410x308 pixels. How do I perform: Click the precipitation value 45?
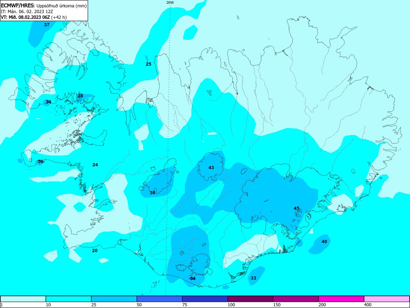(296, 208)
